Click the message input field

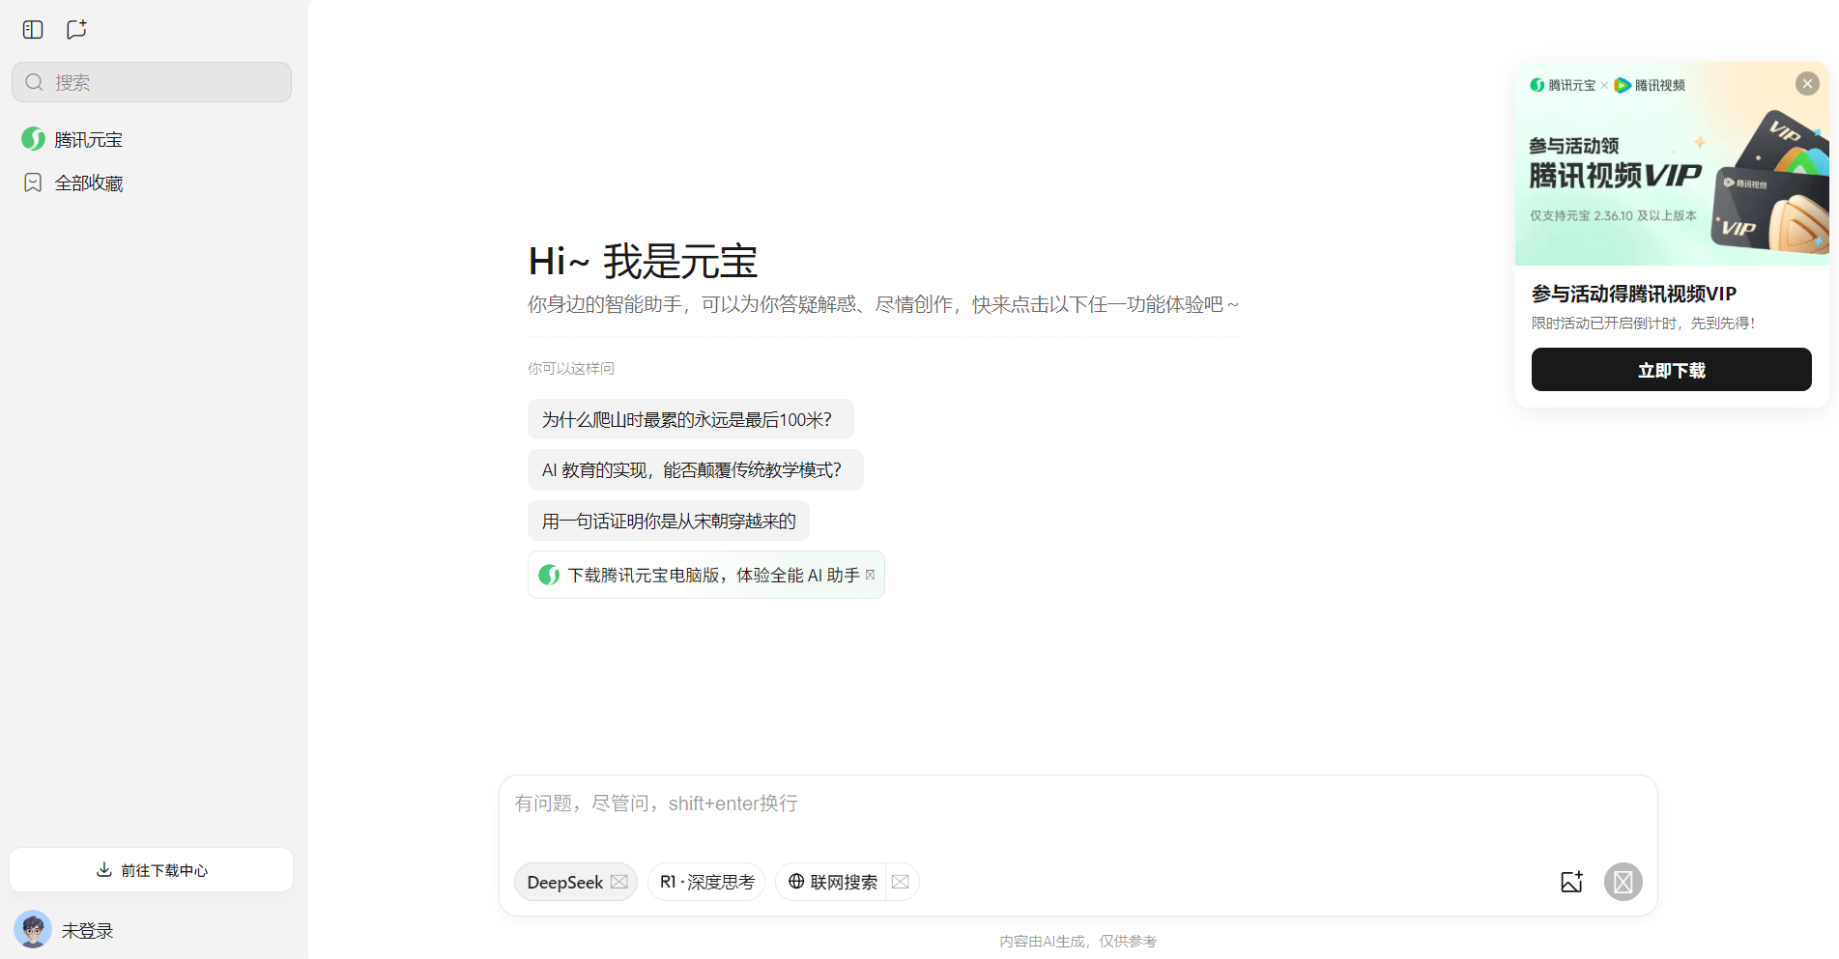(966, 804)
